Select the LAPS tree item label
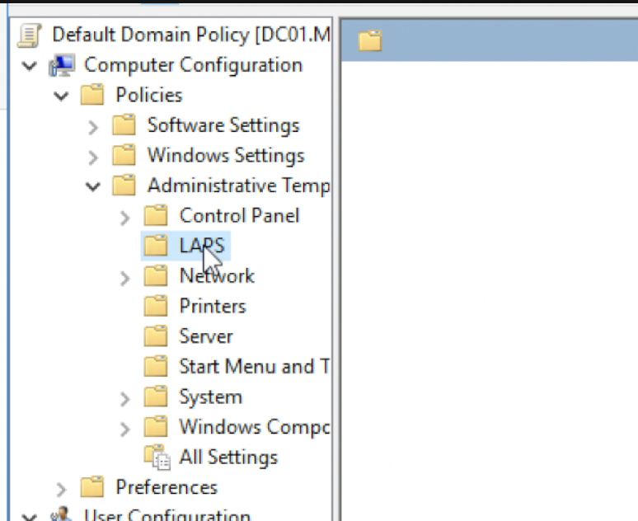 tap(201, 246)
